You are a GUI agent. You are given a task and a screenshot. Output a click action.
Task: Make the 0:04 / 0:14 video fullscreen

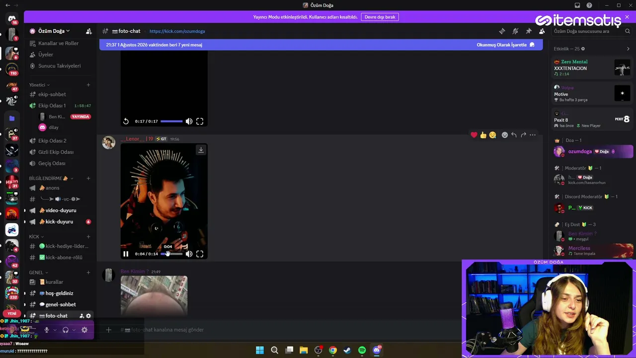pos(200,254)
